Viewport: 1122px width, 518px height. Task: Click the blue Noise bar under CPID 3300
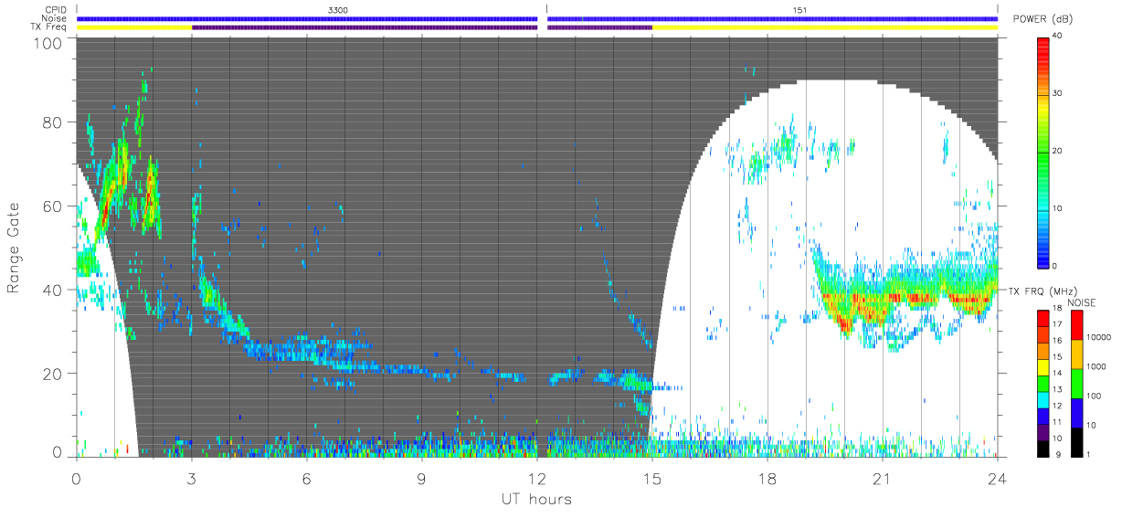[x=307, y=18]
